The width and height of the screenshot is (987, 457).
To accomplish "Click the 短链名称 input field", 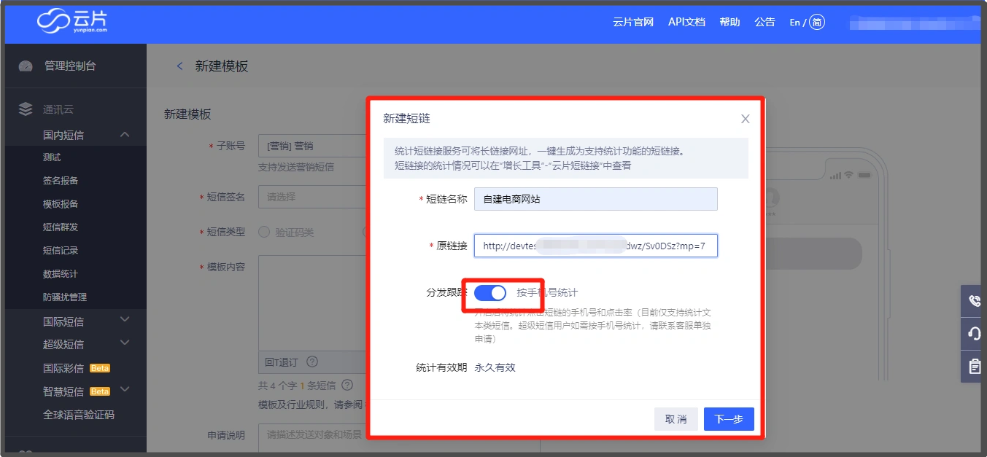I will tap(596, 199).
